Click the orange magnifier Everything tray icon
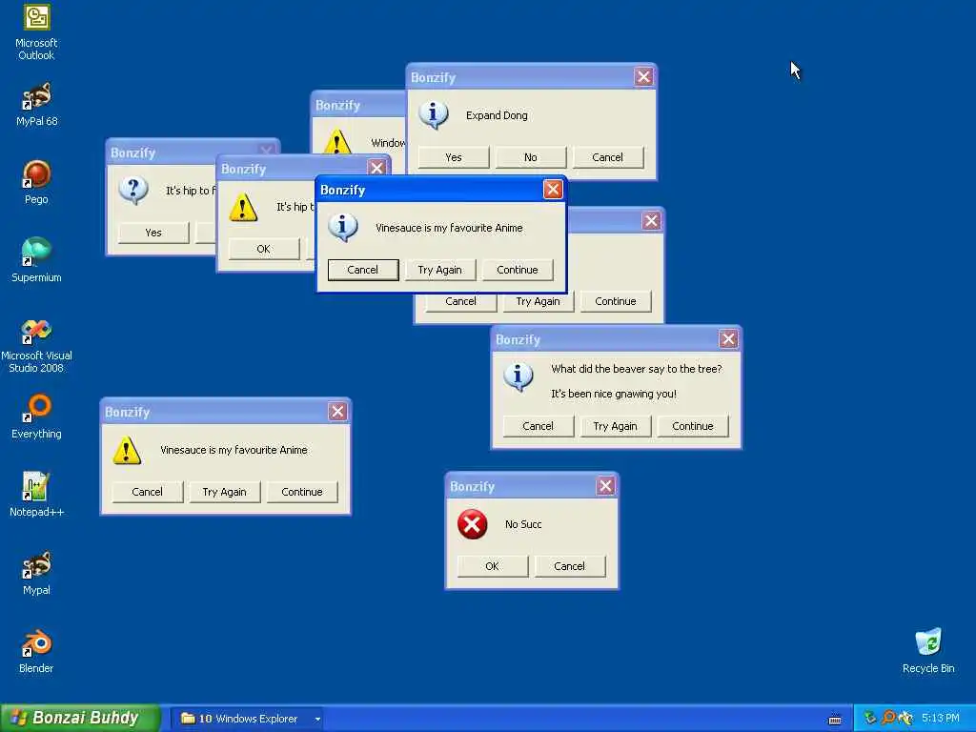 tap(888, 719)
